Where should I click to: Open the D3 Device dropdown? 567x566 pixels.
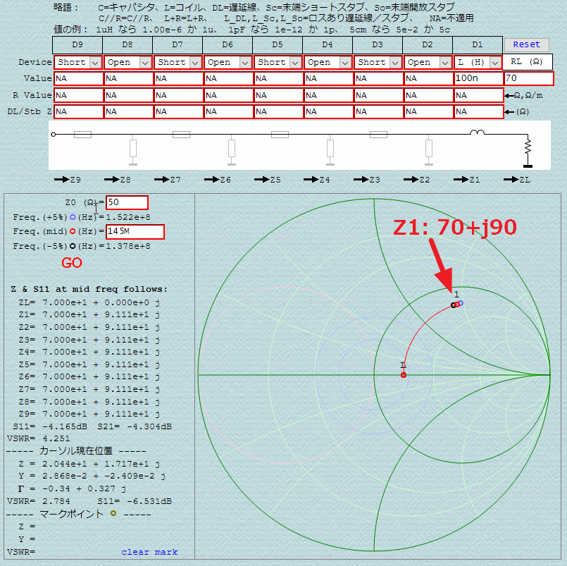378,62
